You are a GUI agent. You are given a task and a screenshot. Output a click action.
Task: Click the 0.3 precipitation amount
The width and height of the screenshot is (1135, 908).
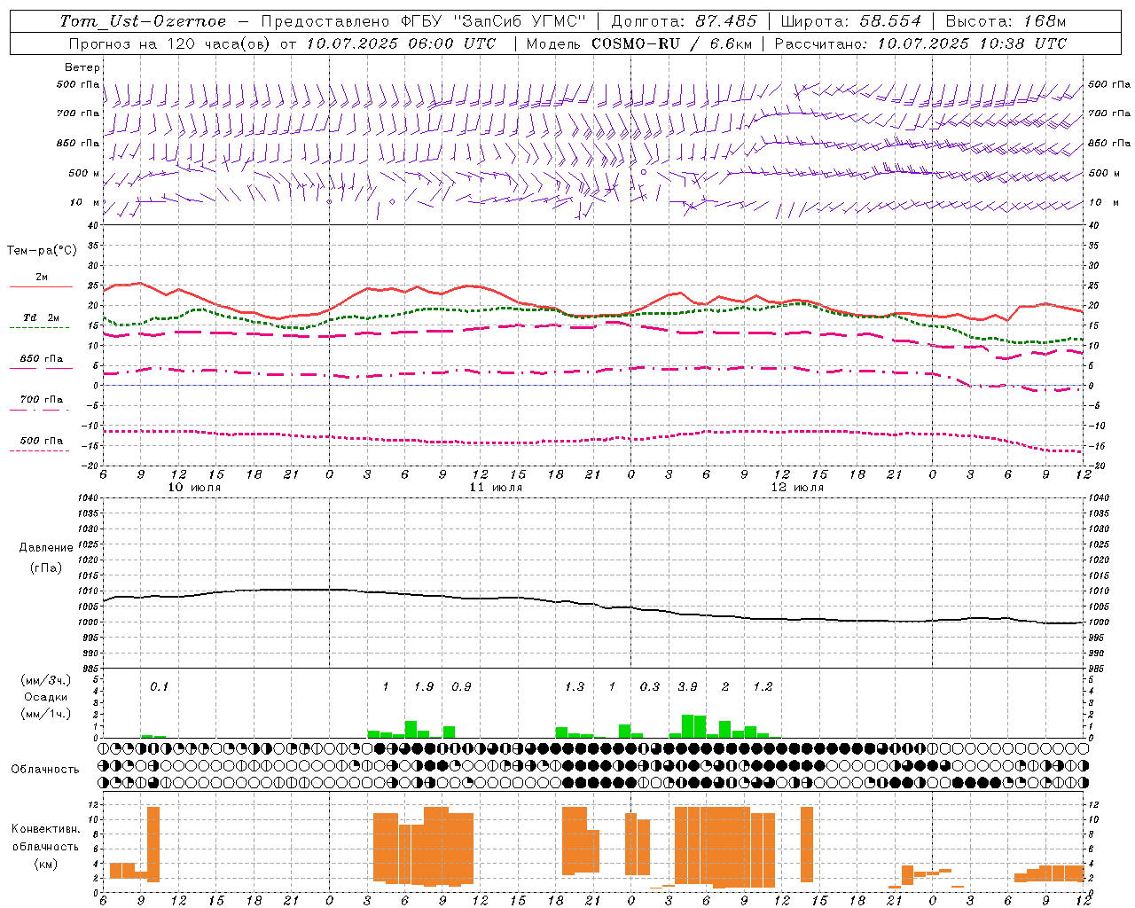click(650, 687)
